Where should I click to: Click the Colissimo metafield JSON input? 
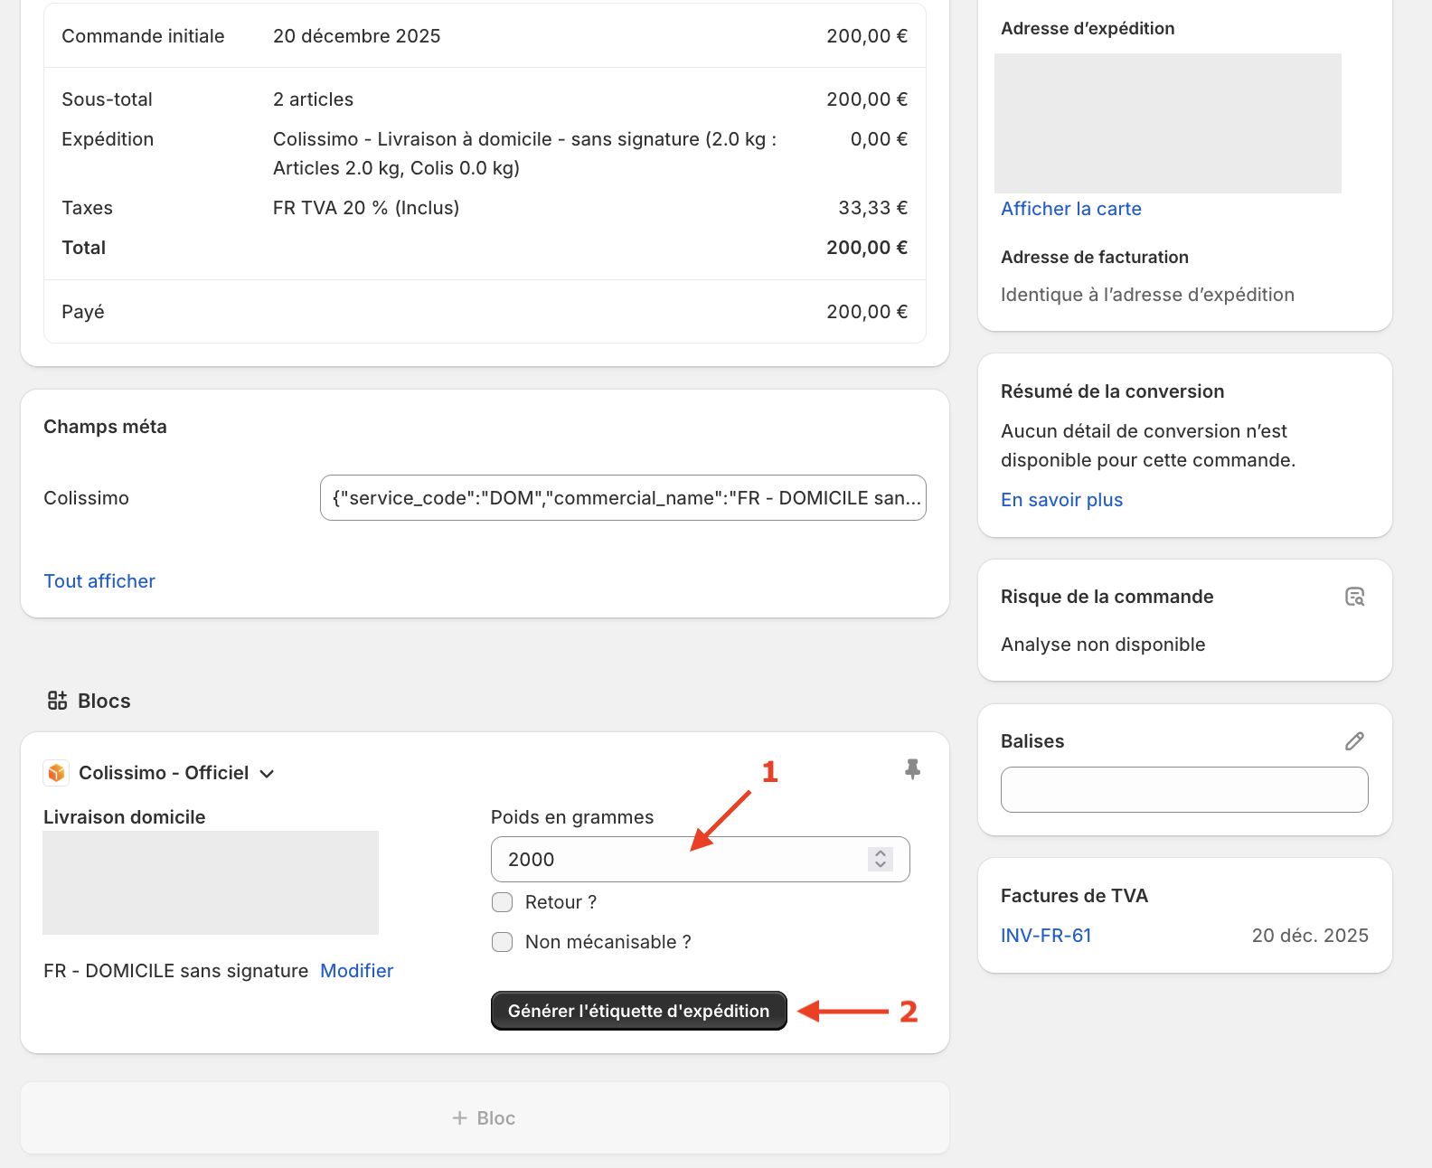tap(623, 498)
